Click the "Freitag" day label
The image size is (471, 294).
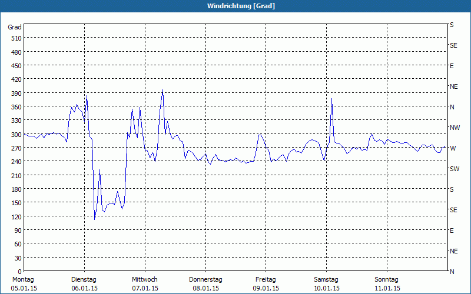pos(266,280)
